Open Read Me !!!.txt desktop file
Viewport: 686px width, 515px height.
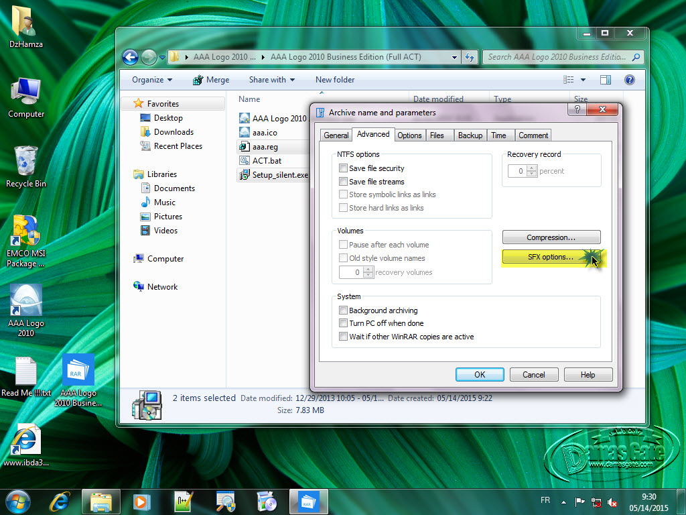click(26, 377)
